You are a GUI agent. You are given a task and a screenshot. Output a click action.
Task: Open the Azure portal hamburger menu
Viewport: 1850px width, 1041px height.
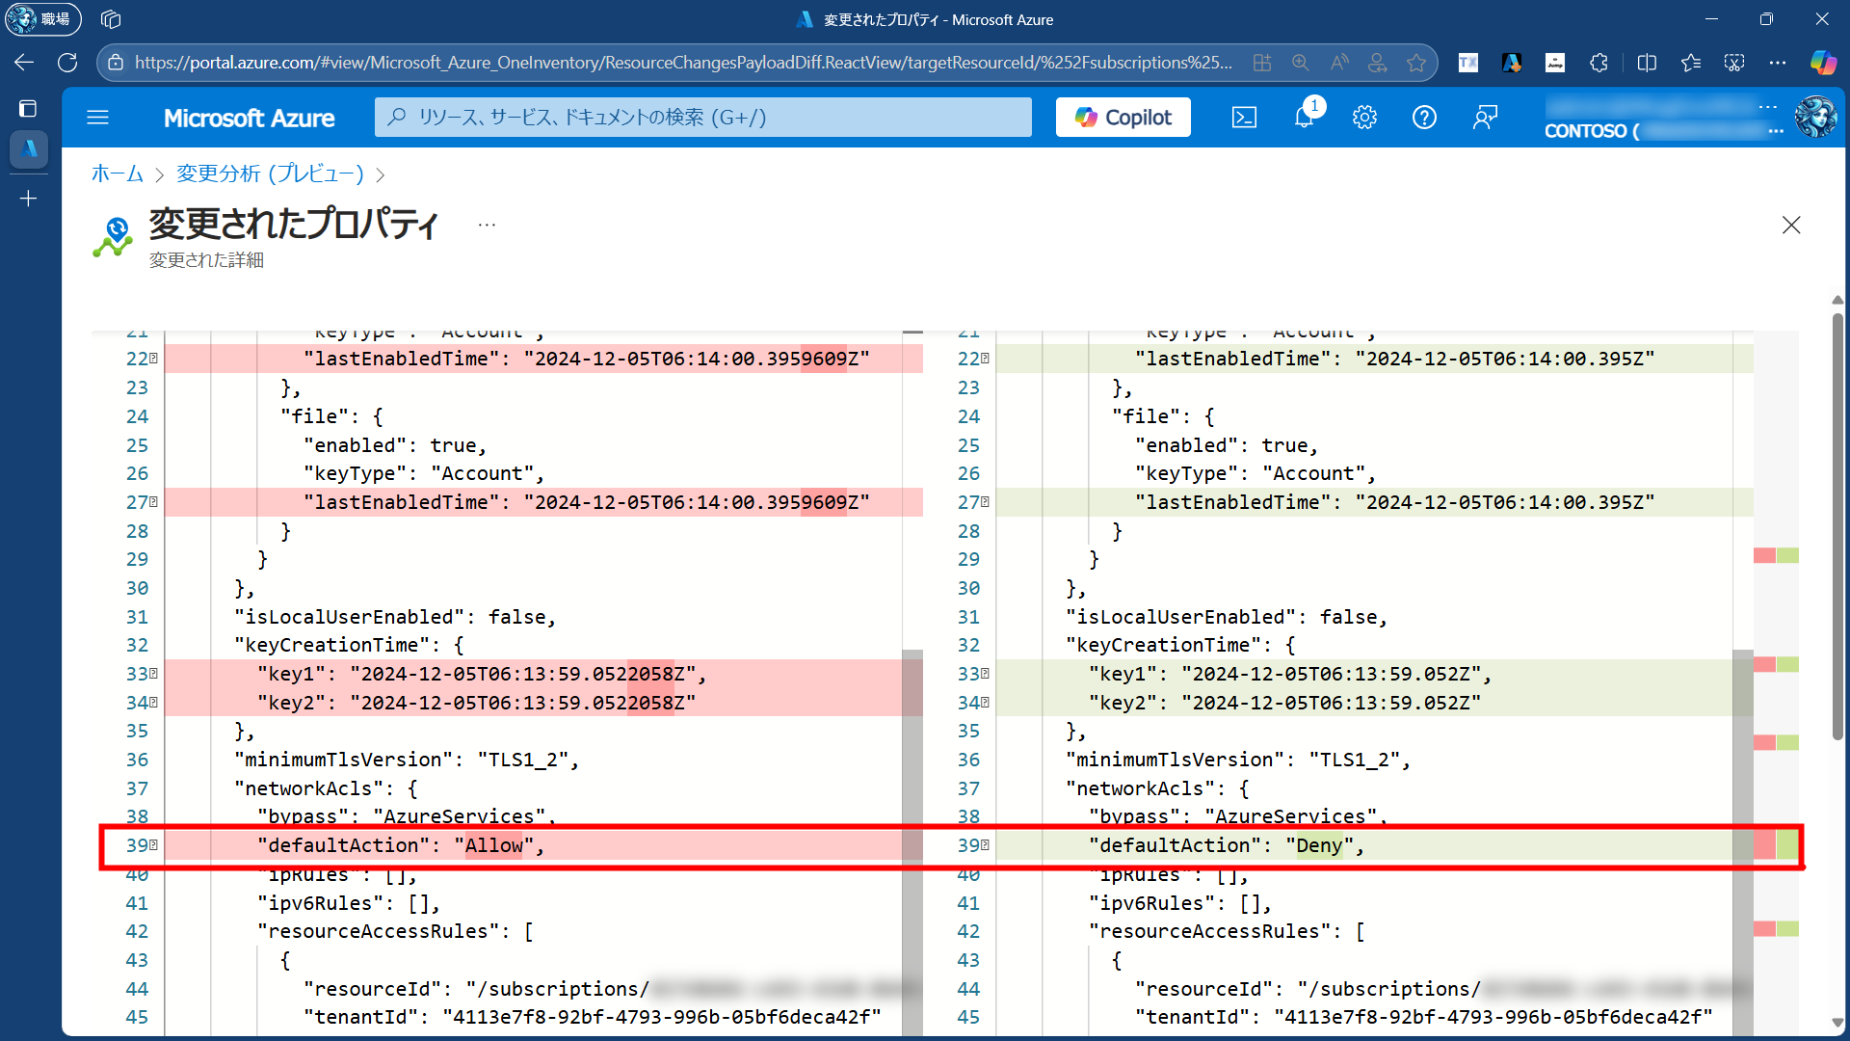pyautogui.click(x=98, y=118)
